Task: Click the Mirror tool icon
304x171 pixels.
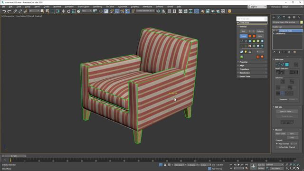Action: coord(158,11)
